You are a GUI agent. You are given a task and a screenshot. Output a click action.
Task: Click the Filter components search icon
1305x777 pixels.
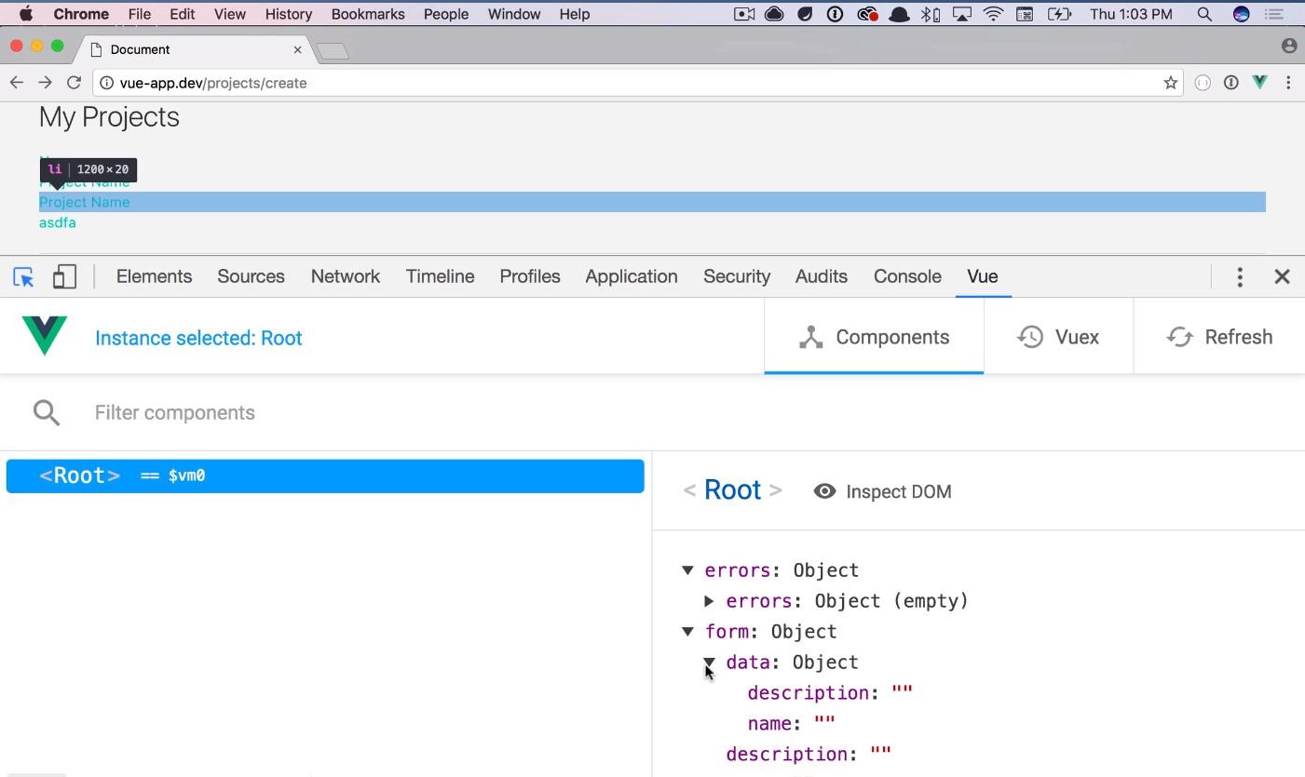(47, 412)
